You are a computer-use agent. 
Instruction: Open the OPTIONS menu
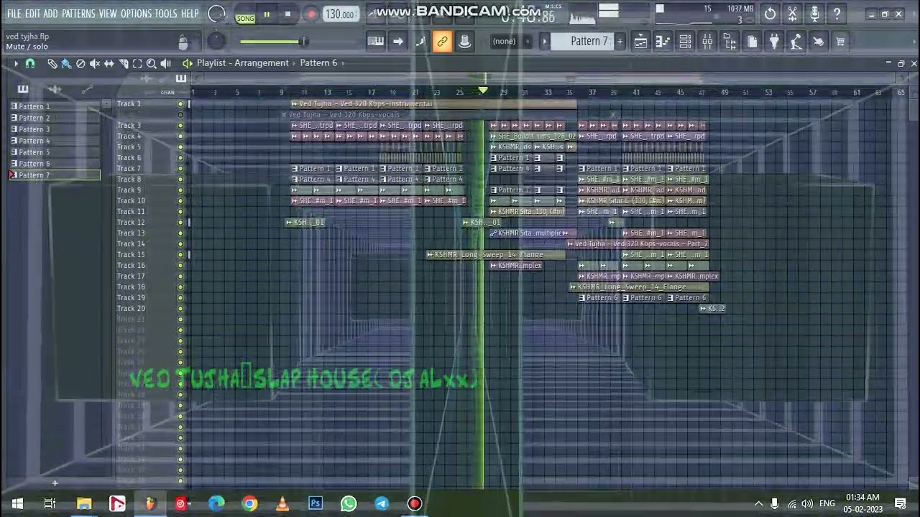(136, 14)
